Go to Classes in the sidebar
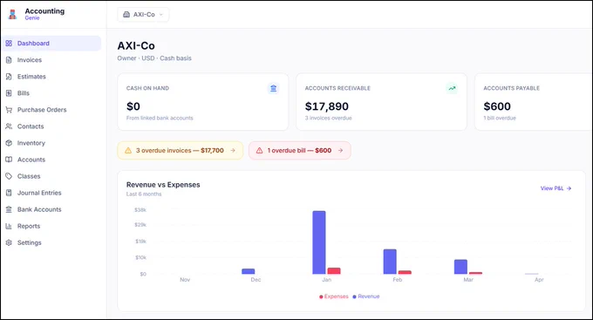Screen dimensions: 593x320 point(51,176)
